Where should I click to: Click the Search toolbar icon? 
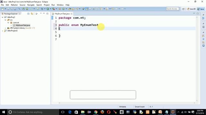[x=77, y=9]
